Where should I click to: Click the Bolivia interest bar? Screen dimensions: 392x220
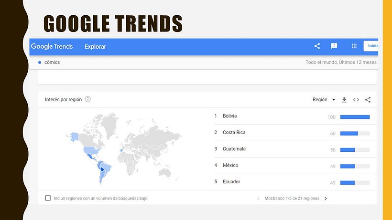tap(355, 117)
